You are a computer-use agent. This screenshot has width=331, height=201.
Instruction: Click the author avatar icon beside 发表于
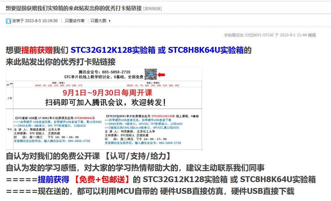(x=8, y=21)
